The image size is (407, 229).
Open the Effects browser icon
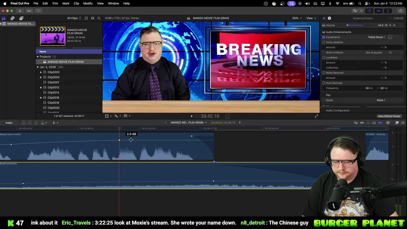[x=397, y=123]
